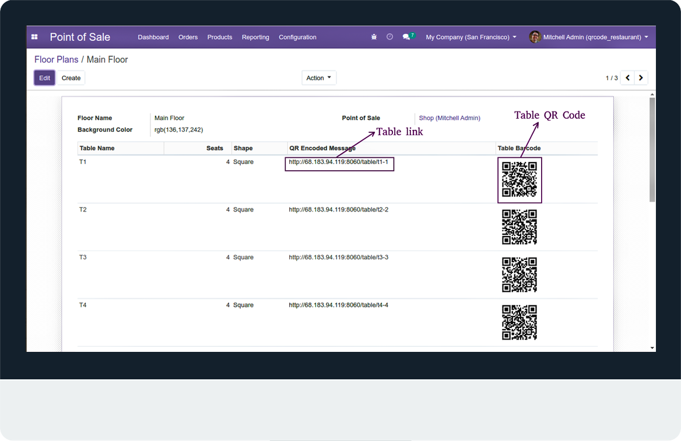
Task: Click the Main Floor breadcrumb text
Action: pyautogui.click(x=107, y=59)
